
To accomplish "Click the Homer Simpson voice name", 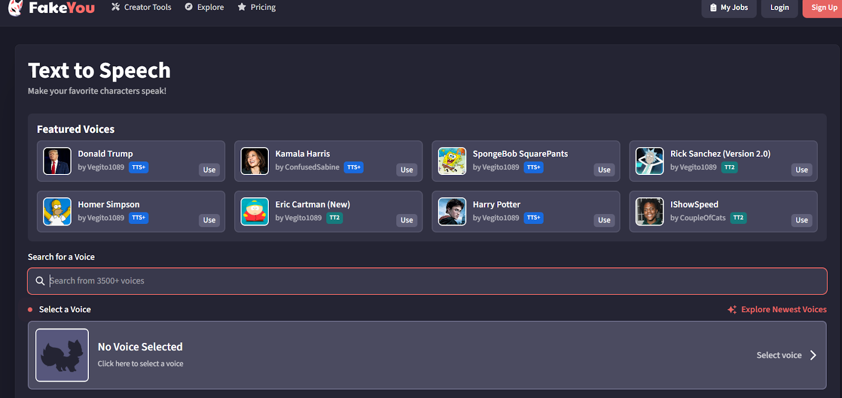I will (x=109, y=205).
